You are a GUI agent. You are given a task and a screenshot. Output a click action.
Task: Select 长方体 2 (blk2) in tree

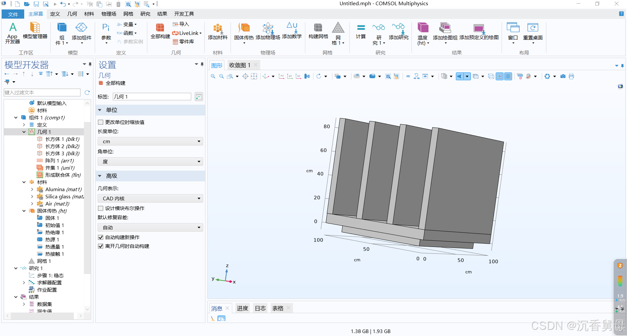point(59,146)
